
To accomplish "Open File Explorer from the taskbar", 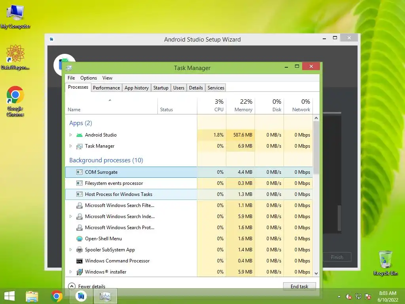I will pyautogui.click(x=32, y=296).
